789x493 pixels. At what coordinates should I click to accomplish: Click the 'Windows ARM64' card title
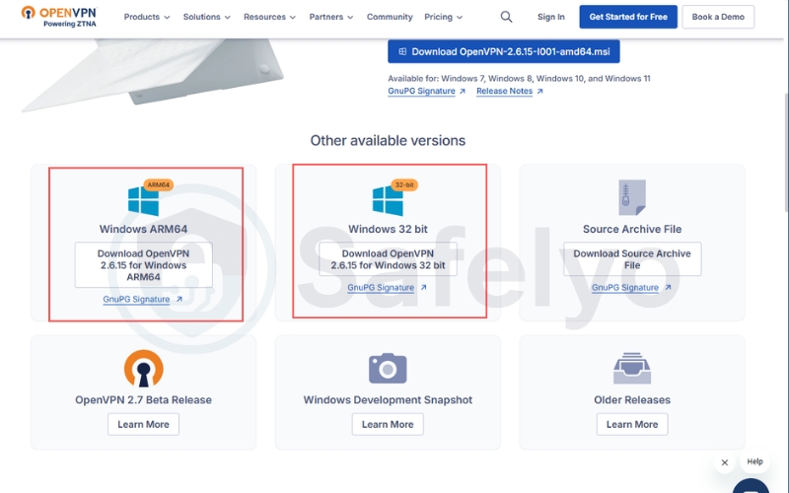pos(143,229)
